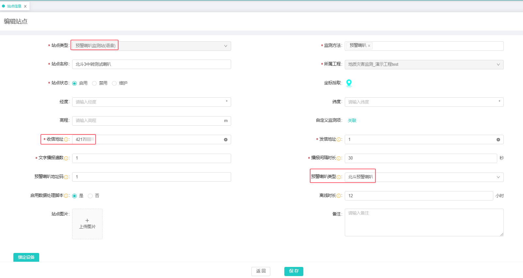Click the 保存 button
This screenshot has height=278, width=523.
pos(293,271)
